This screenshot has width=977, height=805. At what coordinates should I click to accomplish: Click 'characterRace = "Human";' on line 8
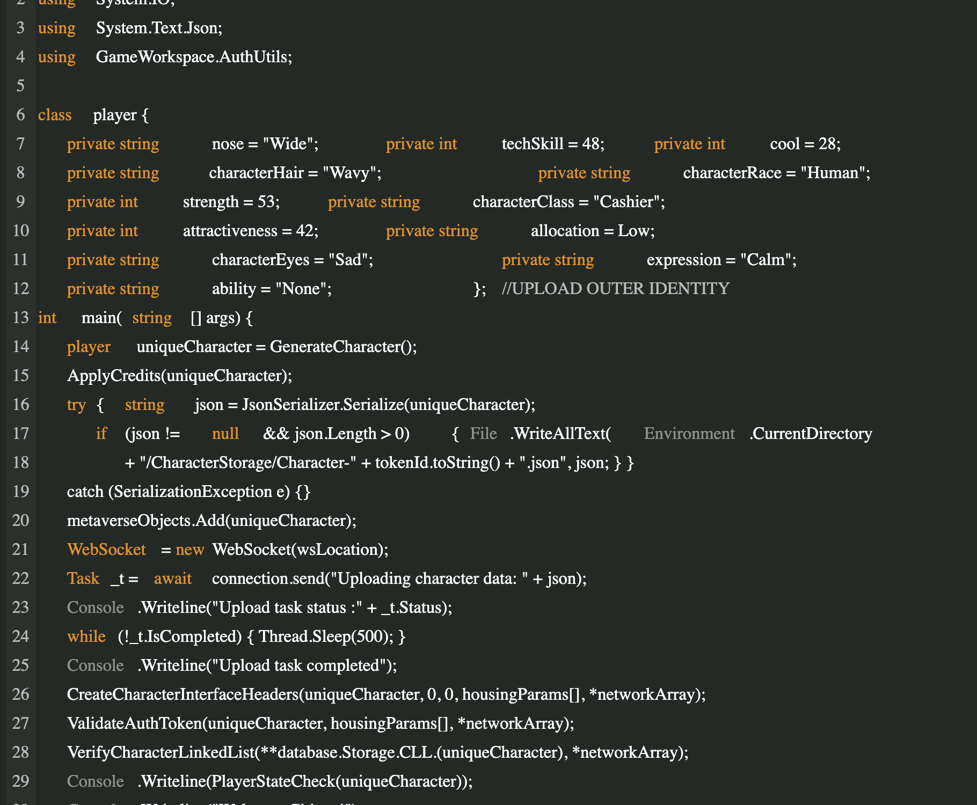click(776, 172)
